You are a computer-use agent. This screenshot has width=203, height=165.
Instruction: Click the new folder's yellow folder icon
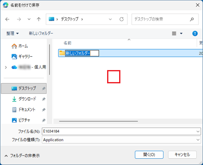click(62, 53)
